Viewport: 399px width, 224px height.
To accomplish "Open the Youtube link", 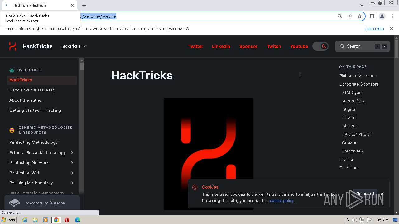I will 299,46.
